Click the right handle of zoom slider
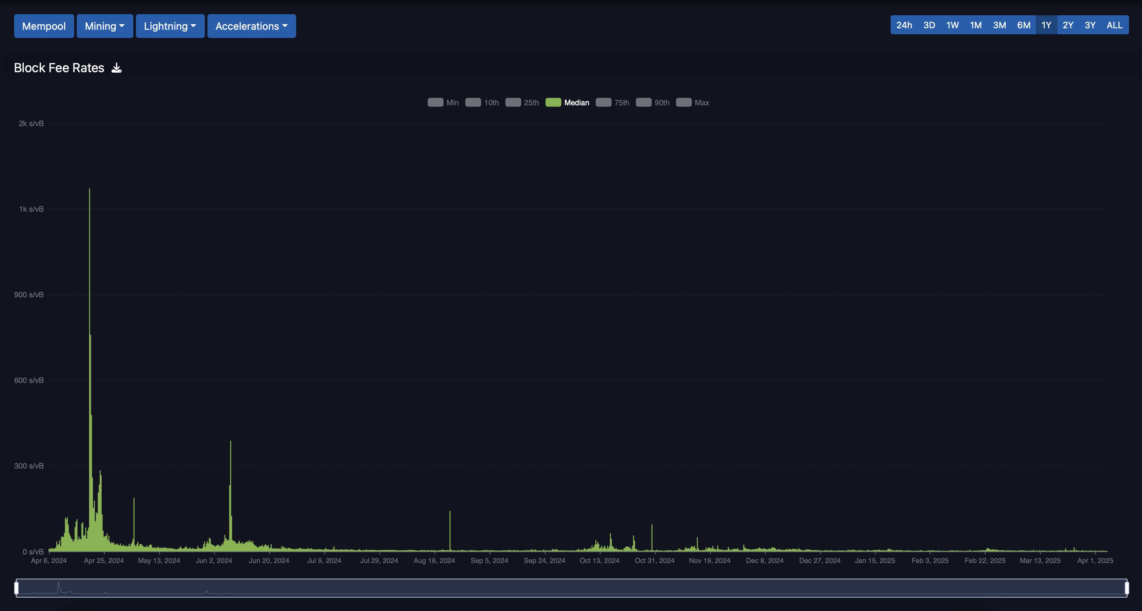The image size is (1142, 611). tap(1126, 588)
